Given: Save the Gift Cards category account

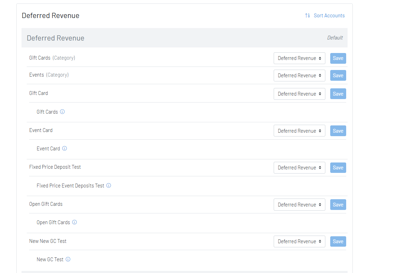Looking at the screenshot, I should (338, 58).
